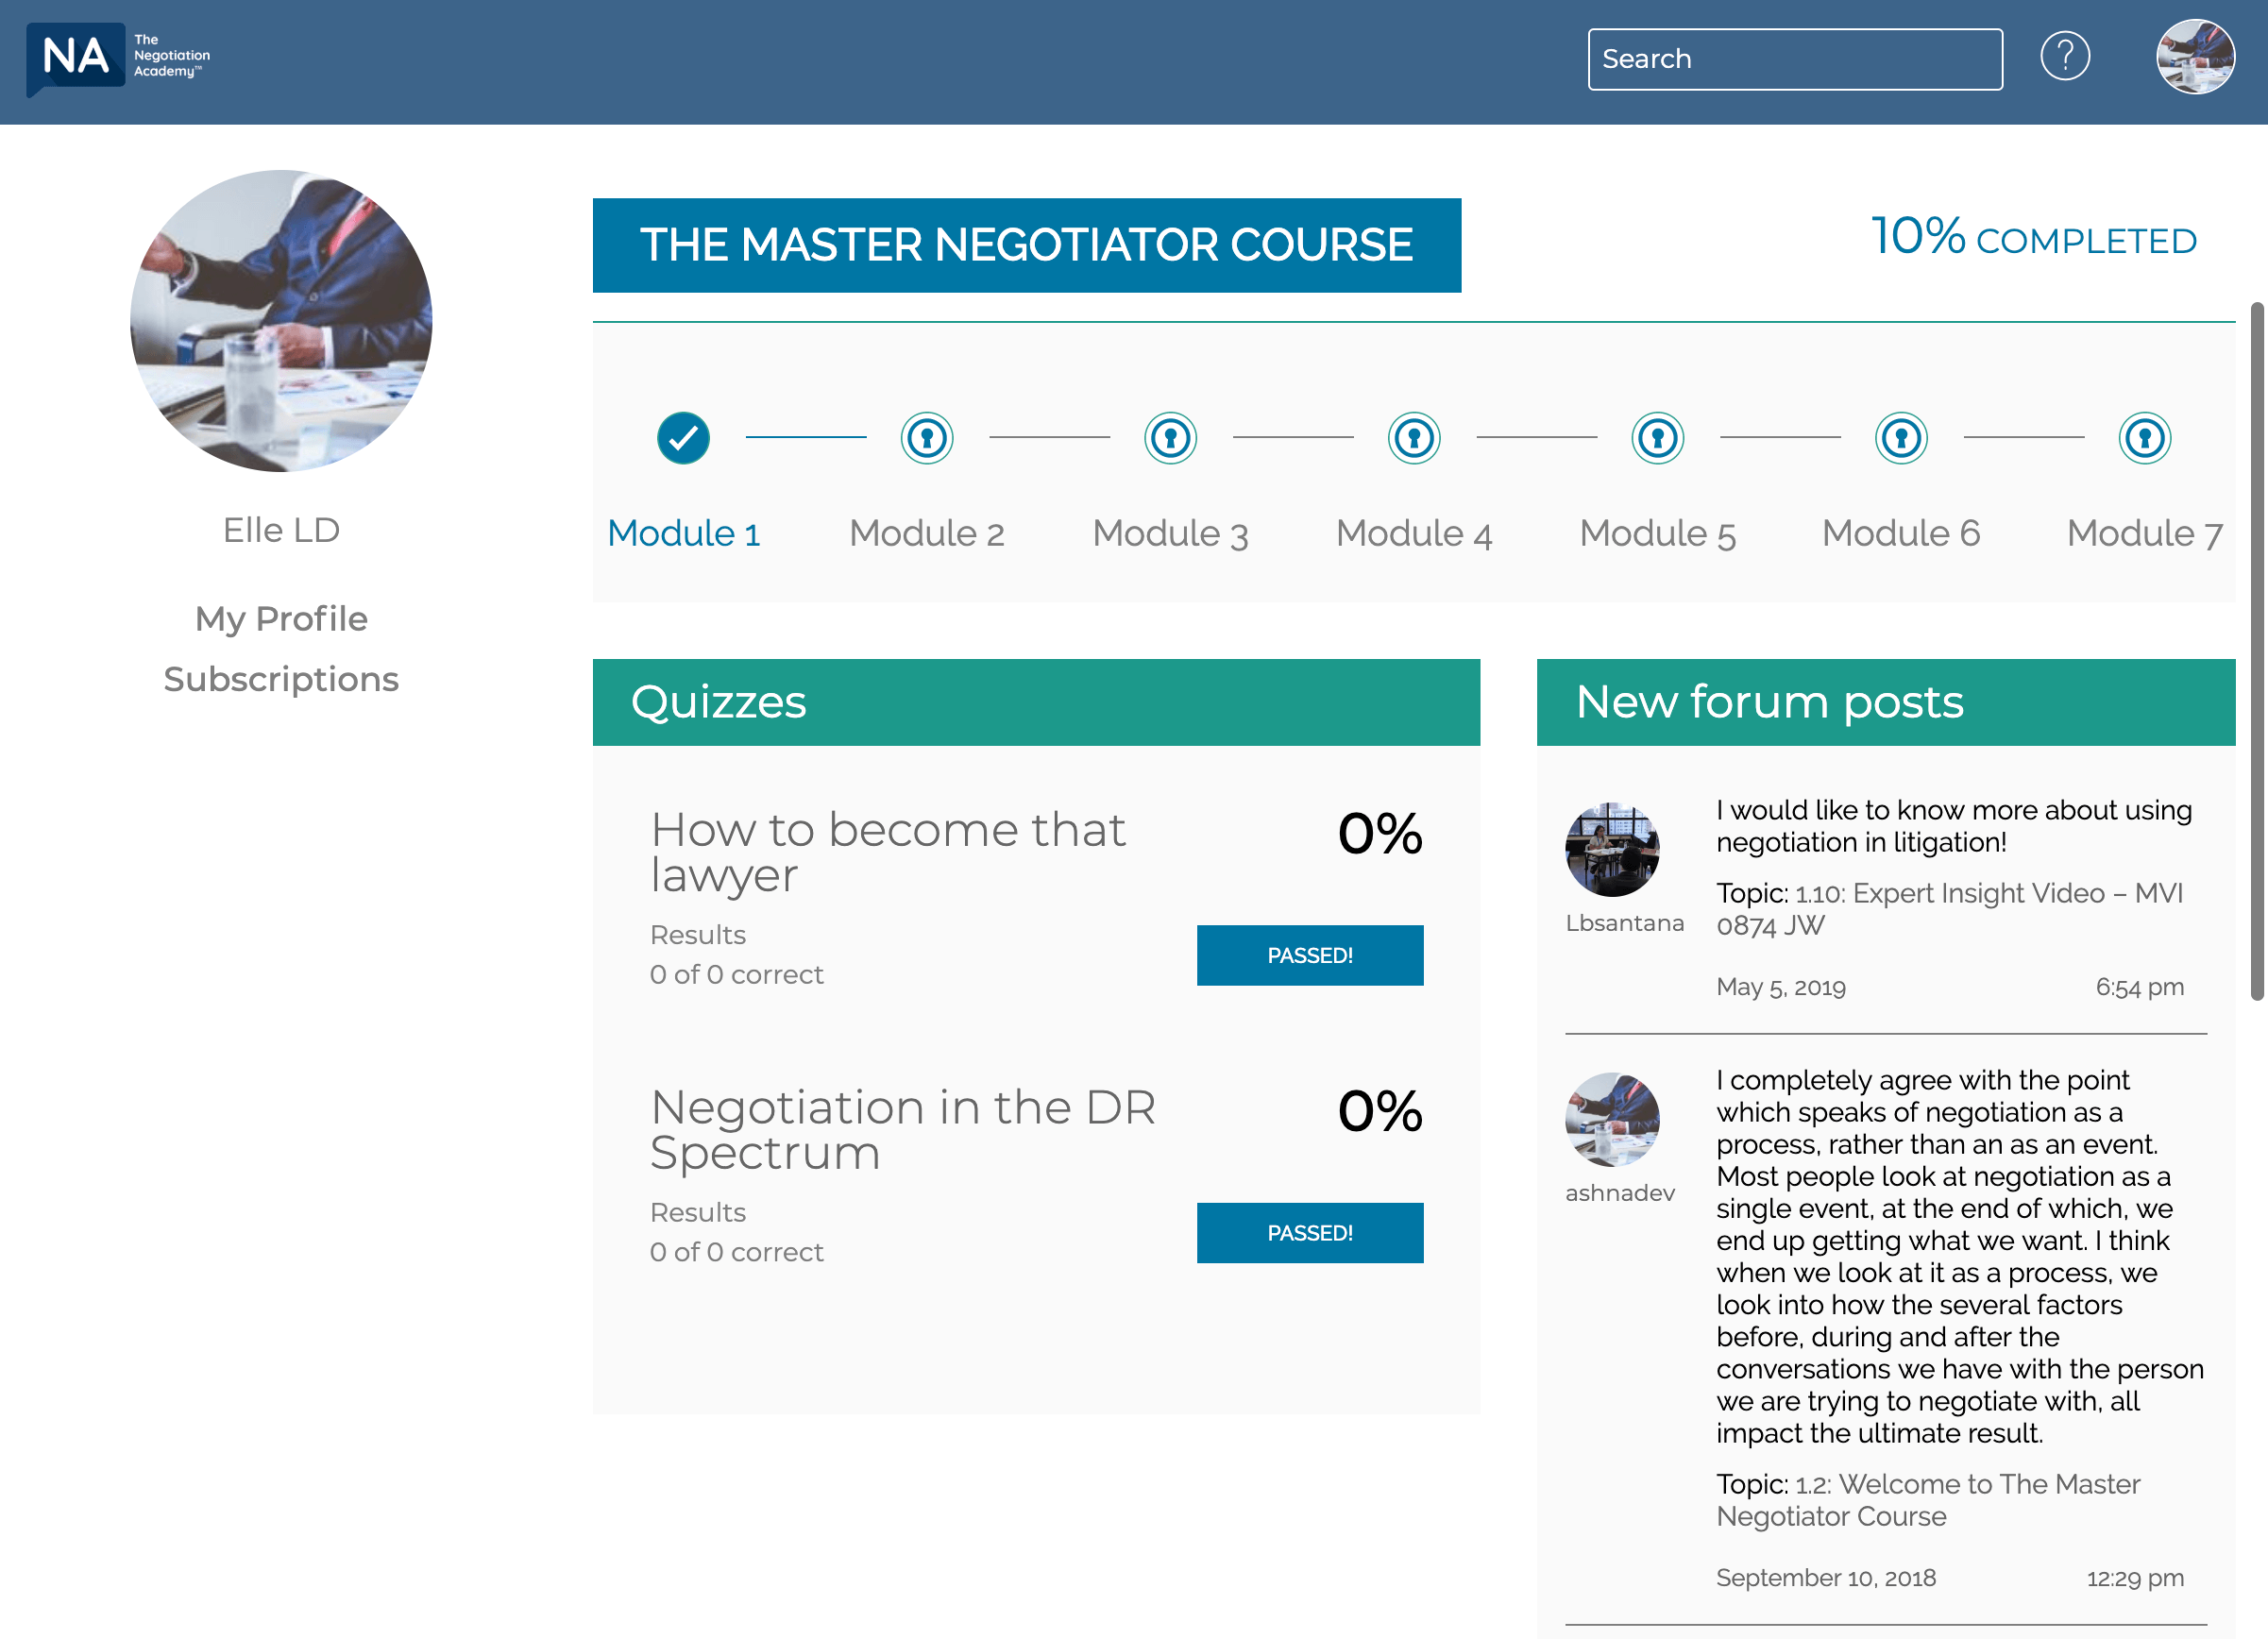The height and width of the screenshot is (1639, 2268).
Task: Click the Module 7 lock icon
Action: point(2145,438)
